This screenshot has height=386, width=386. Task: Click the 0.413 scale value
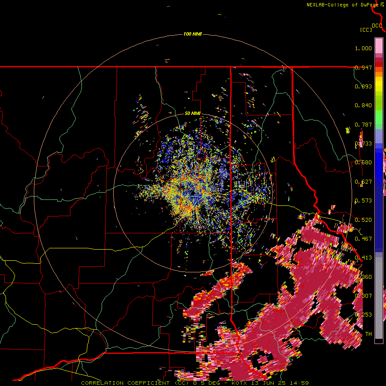point(363,258)
